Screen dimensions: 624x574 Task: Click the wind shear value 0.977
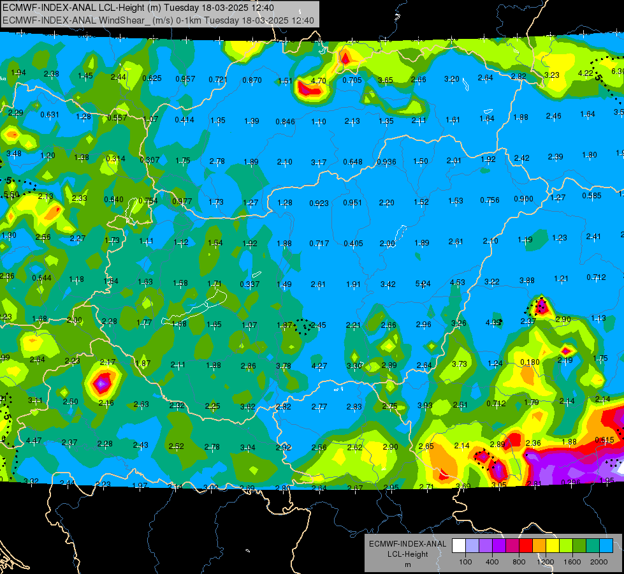pos(182,202)
